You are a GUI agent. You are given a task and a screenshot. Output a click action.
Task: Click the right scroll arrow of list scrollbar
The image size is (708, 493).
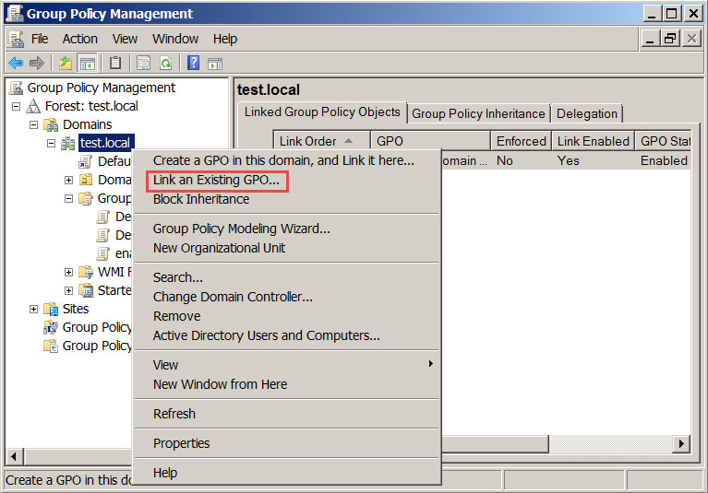point(681,444)
